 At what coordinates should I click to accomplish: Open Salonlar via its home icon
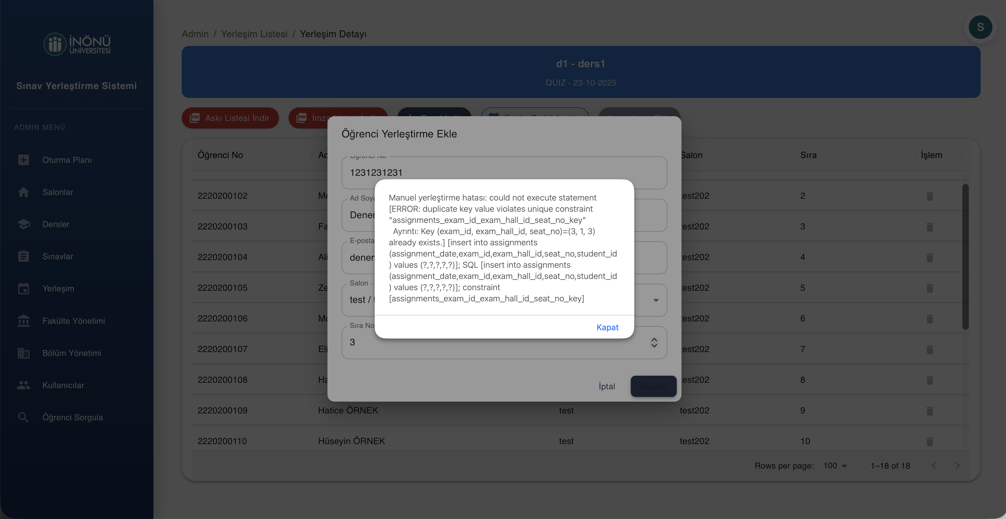point(23,192)
